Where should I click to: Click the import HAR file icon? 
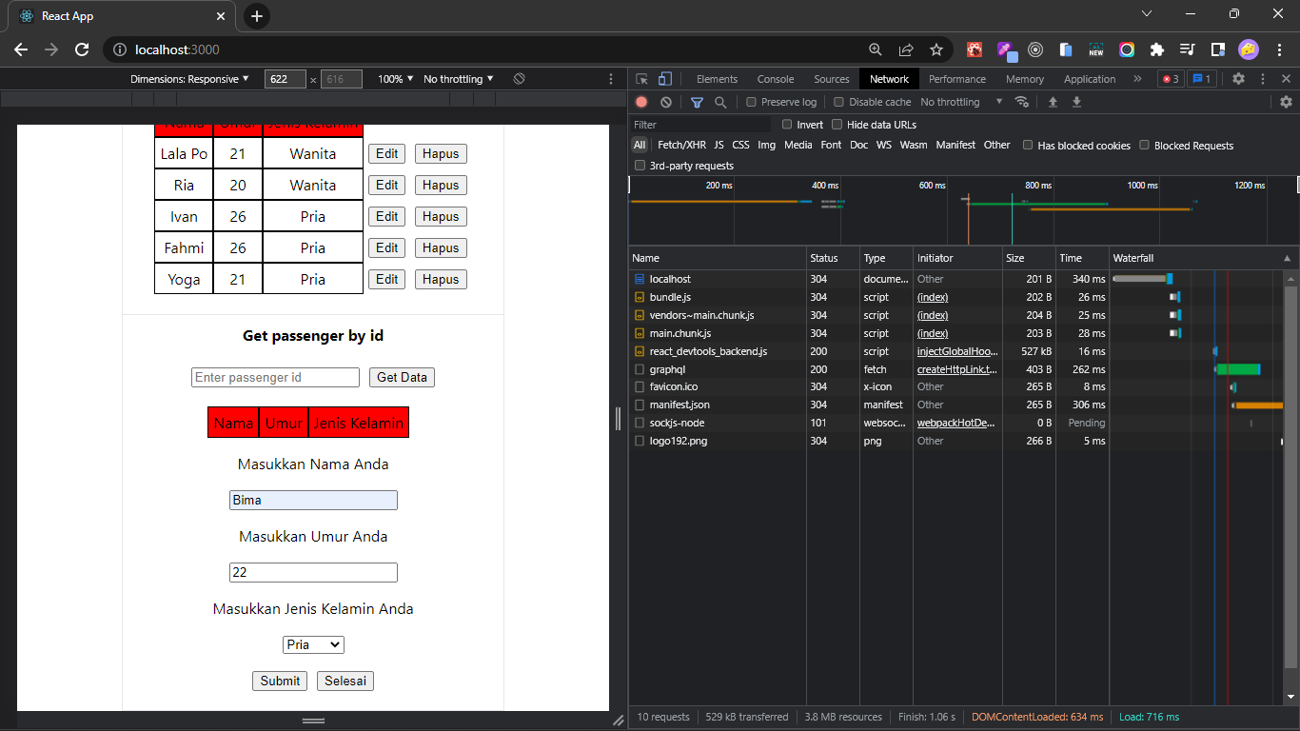(x=1054, y=102)
